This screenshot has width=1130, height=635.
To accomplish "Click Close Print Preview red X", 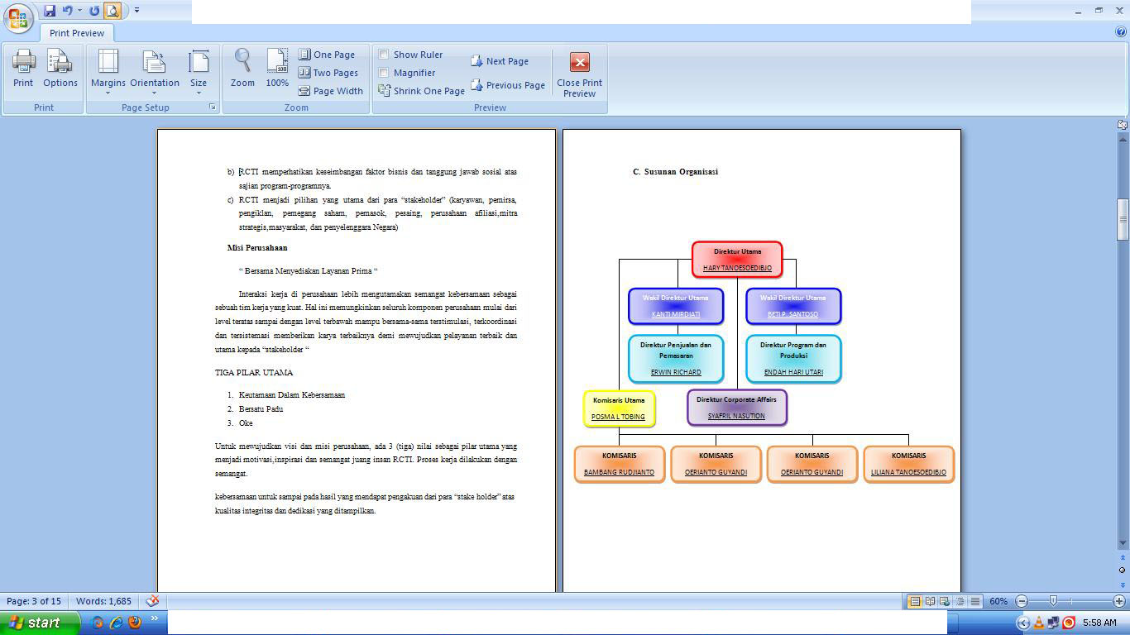I will [580, 74].
